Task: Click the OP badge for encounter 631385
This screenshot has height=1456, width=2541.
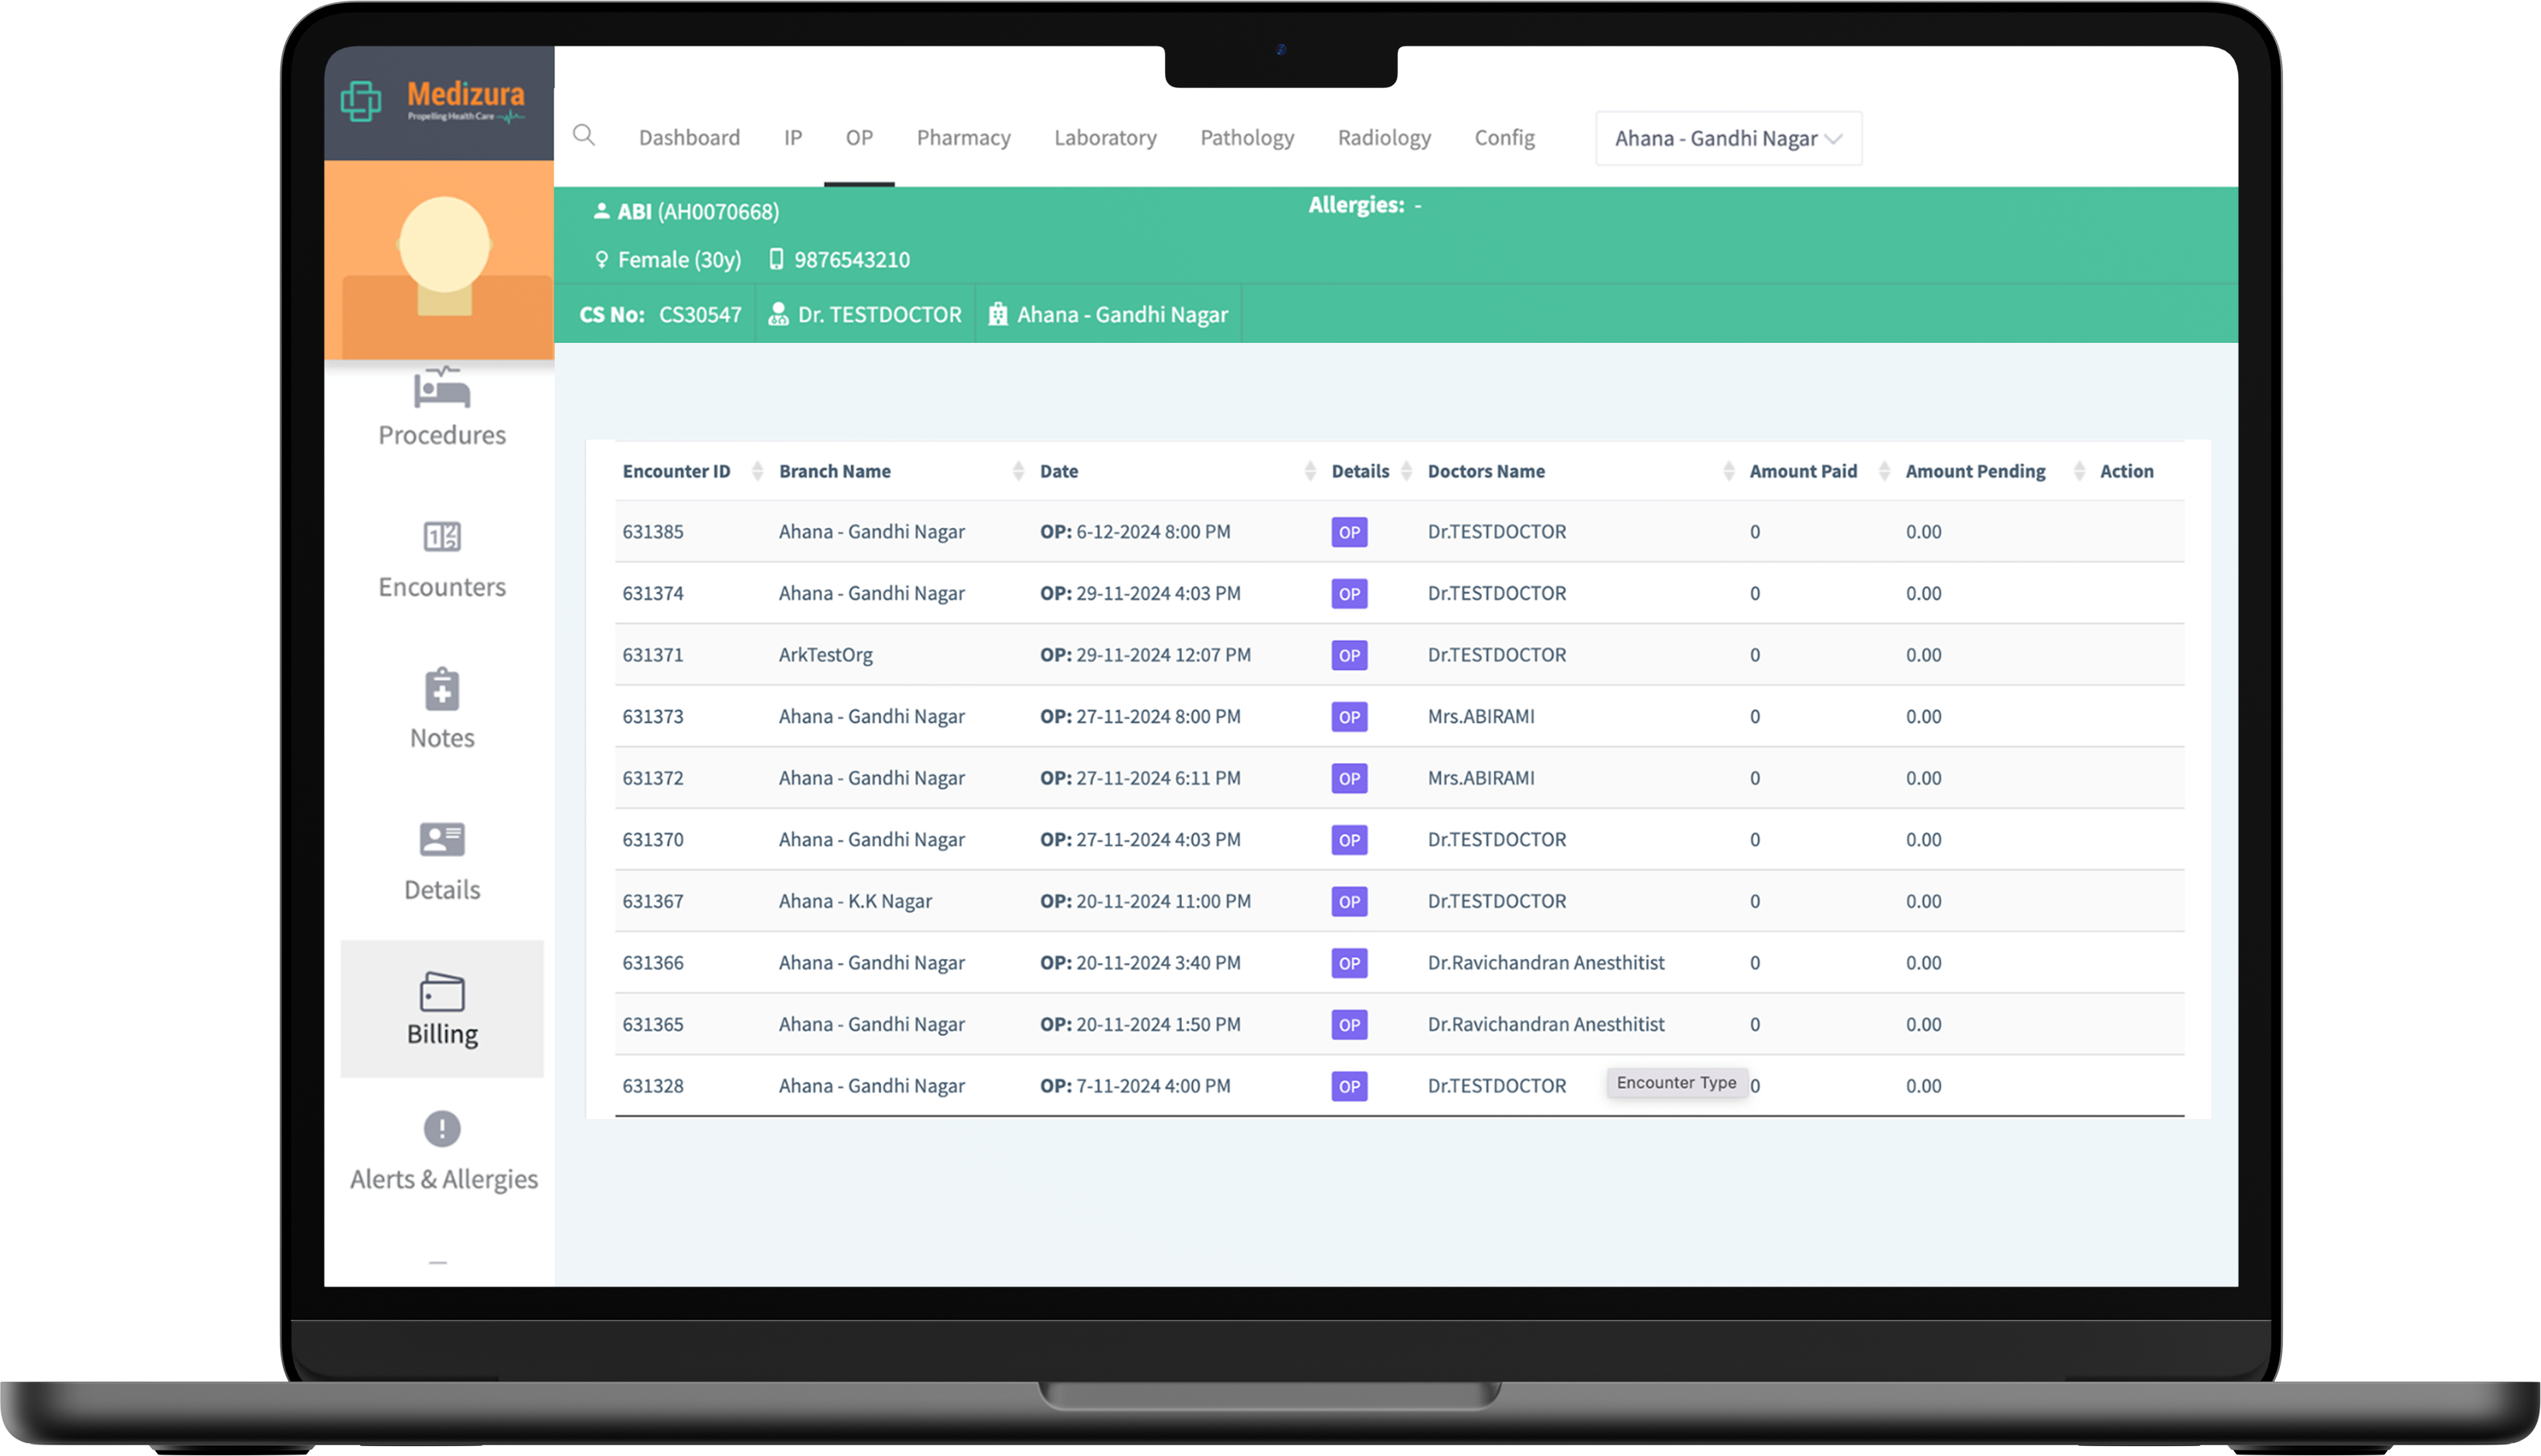Action: 1348,532
